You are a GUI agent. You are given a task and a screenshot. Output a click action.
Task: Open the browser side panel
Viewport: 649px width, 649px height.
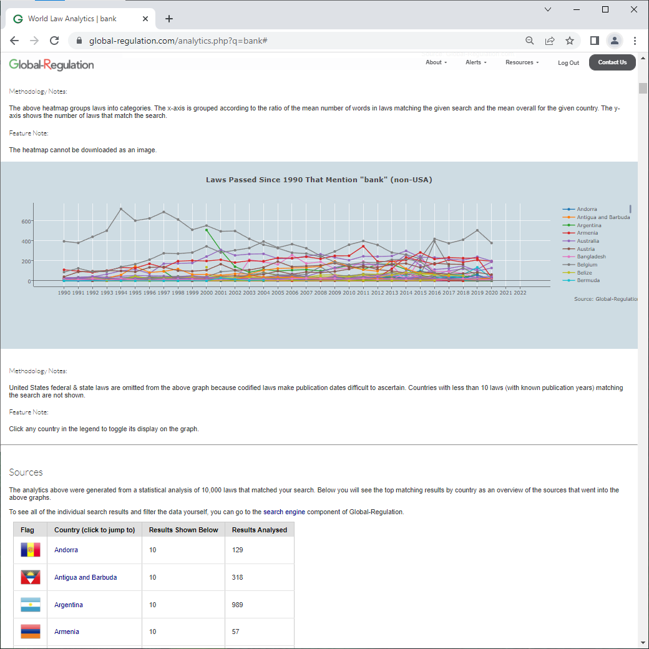(x=594, y=41)
